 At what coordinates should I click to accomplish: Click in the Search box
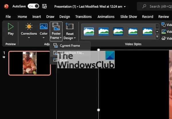[157, 6]
